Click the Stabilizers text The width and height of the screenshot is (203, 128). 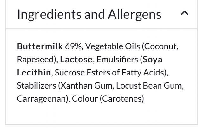pos(36,86)
